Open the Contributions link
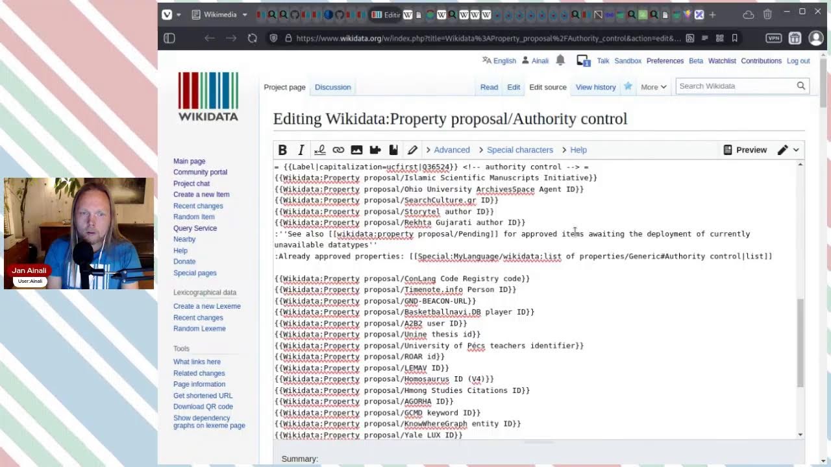 761,60
